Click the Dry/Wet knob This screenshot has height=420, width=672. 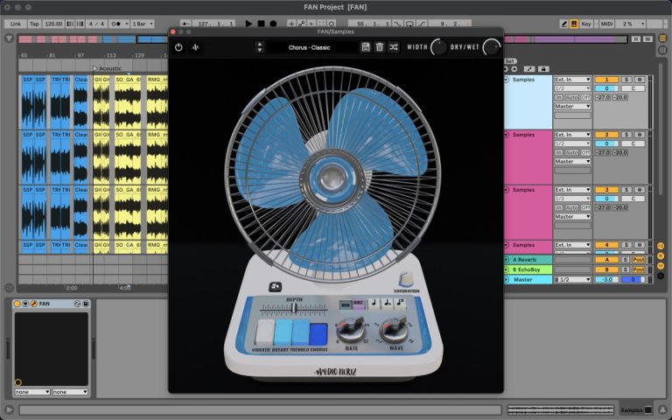pos(491,47)
